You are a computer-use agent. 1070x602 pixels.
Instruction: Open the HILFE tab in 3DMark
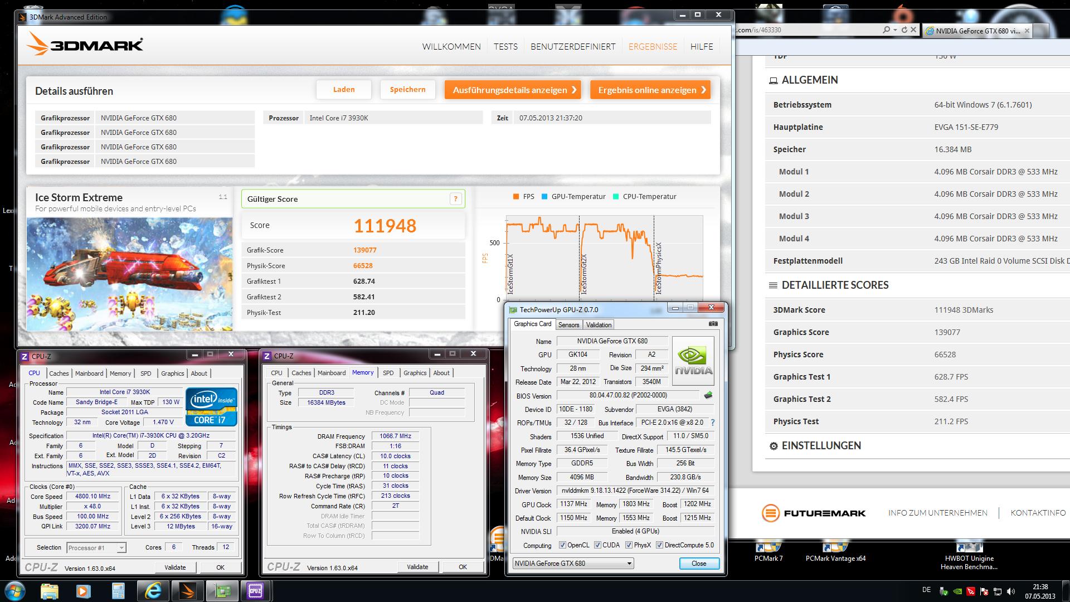coord(702,47)
